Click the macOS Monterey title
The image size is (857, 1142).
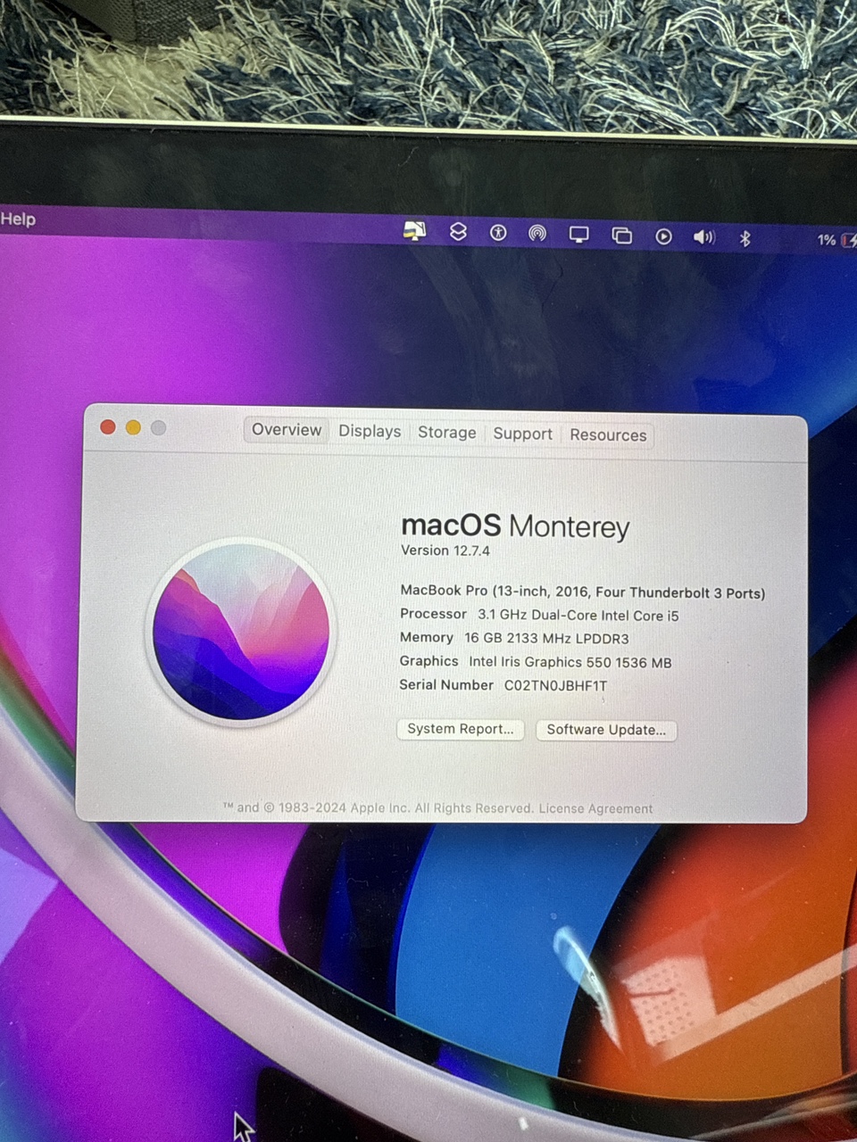coord(515,526)
